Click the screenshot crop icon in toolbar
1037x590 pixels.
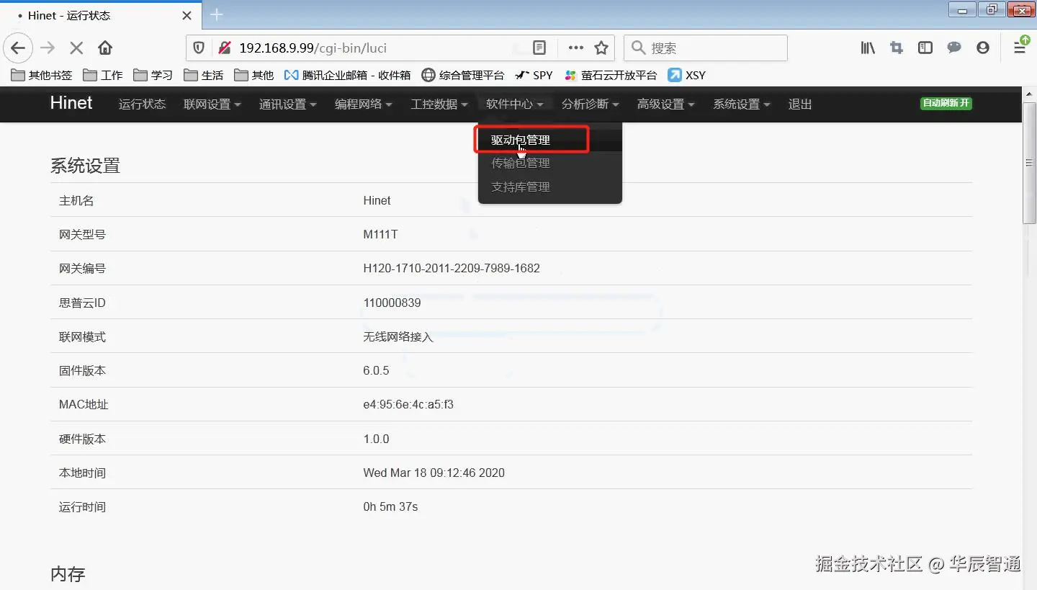pos(897,48)
